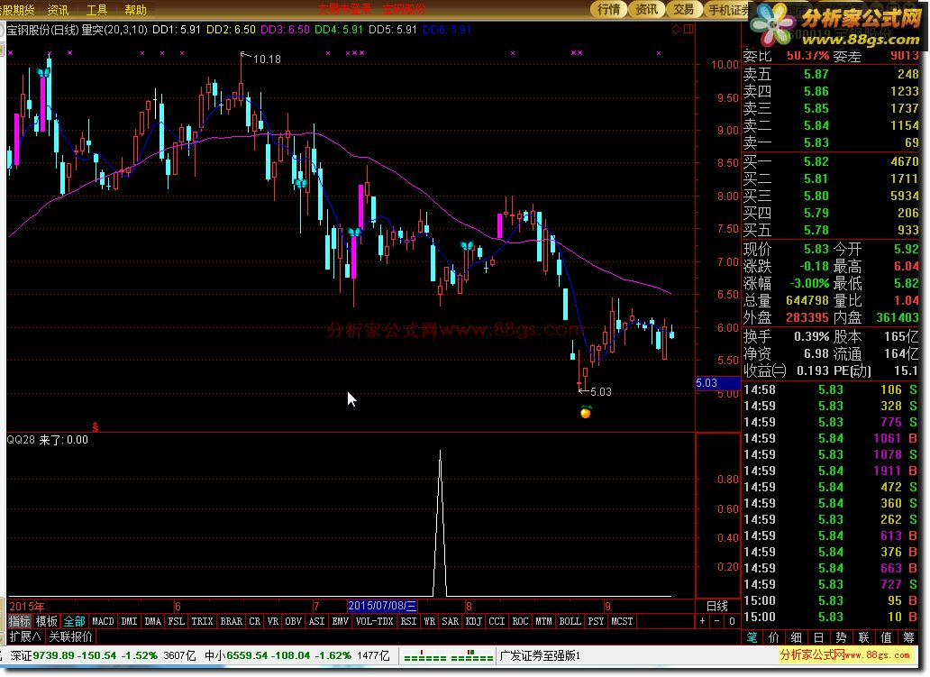This screenshot has height=677, width=930.
Task: Click the 卖五 price 5.87 row
Action: pos(830,74)
